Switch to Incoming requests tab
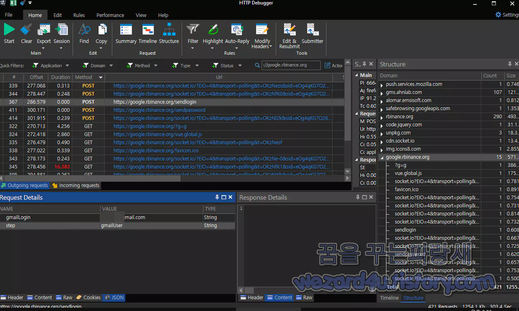Image resolution: width=519 pixels, height=311 pixels. tap(75, 185)
